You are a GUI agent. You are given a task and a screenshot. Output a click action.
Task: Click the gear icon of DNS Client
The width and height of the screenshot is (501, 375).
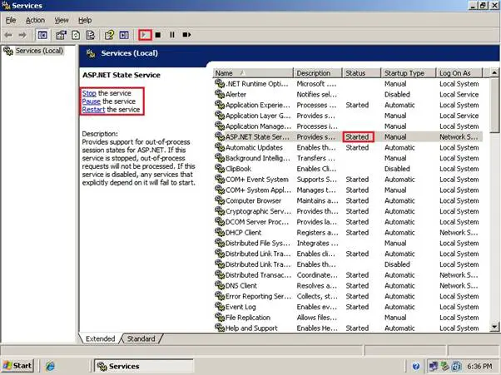[x=220, y=285]
